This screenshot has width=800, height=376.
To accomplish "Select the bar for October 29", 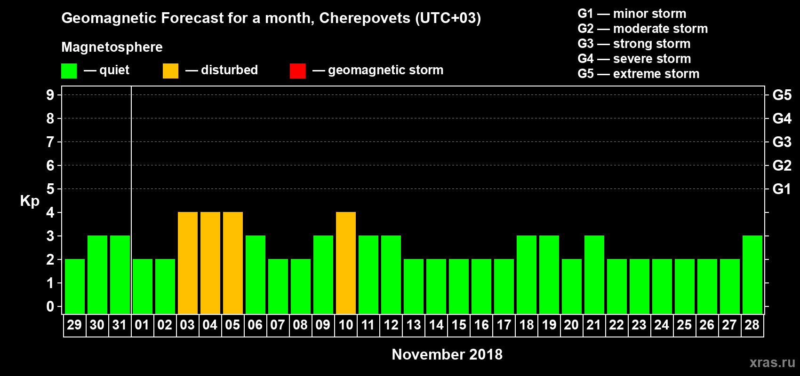I will point(75,287).
